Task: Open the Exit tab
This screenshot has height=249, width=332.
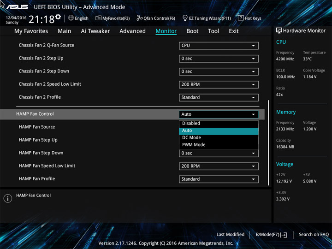Action: (x=234, y=31)
